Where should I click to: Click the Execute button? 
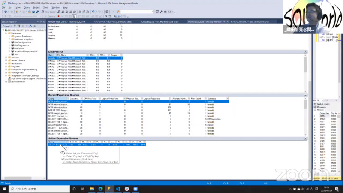[x=50, y=16]
